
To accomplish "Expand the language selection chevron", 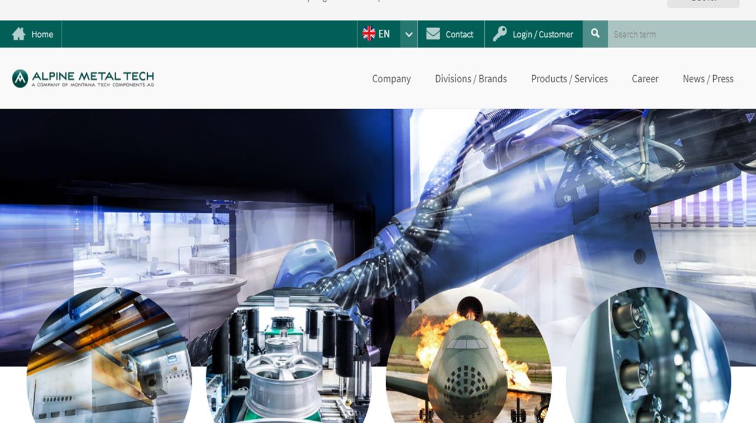I will [x=408, y=34].
